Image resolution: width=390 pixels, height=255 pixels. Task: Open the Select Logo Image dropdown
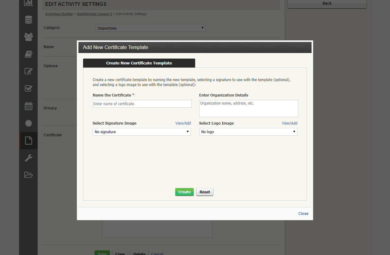pos(248,132)
